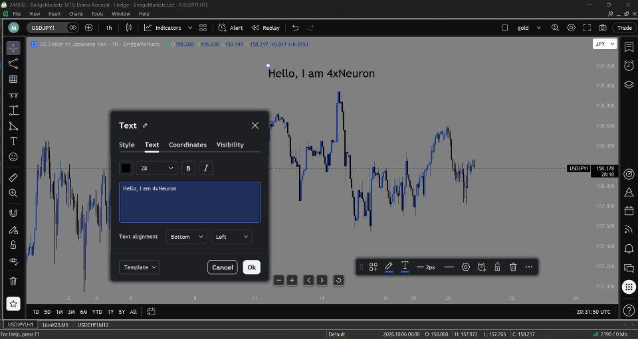Image resolution: width=638 pixels, height=339 pixels.
Task: Toggle magnet mode
Action: (13, 213)
